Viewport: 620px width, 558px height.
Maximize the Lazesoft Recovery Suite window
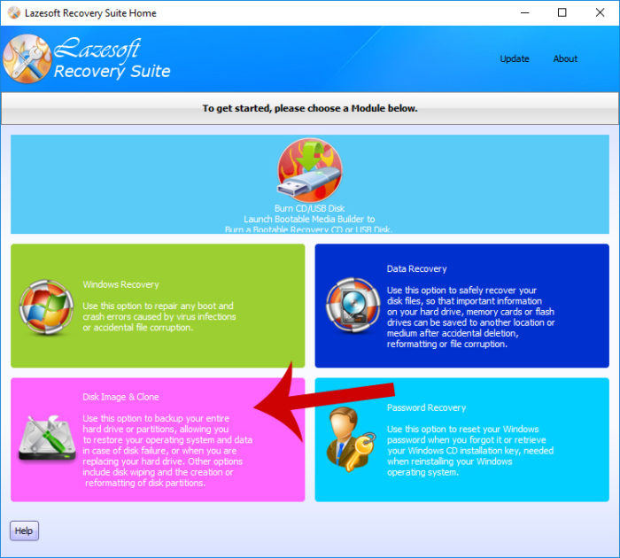coord(562,12)
